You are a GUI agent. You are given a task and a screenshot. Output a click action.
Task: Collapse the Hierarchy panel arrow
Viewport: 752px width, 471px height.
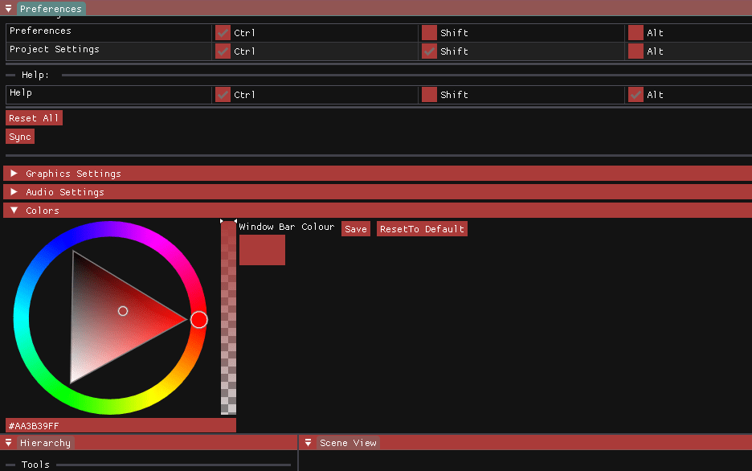point(9,443)
